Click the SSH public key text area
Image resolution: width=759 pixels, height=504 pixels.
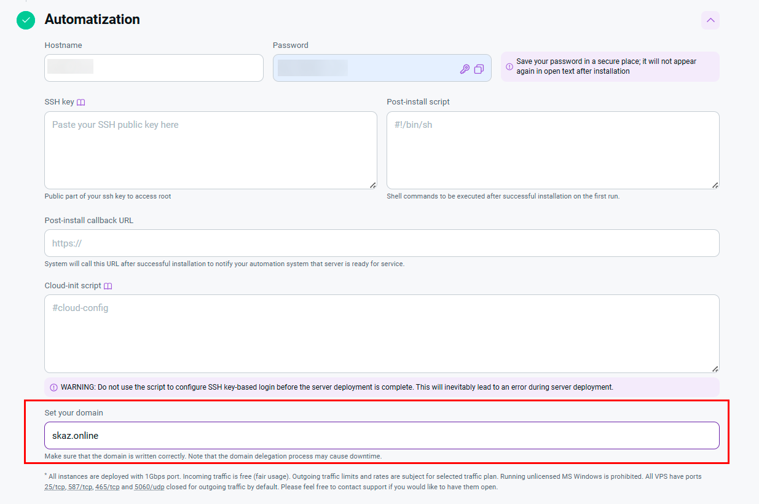(x=210, y=150)
